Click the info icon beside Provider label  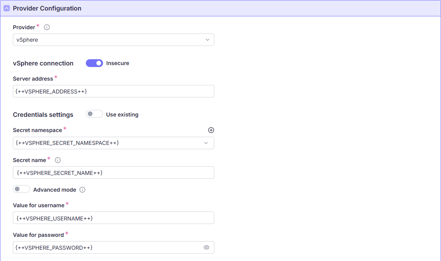[x=47, y=27]
